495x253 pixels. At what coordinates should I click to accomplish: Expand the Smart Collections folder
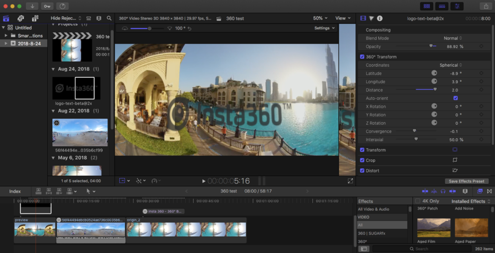point(6,36)
